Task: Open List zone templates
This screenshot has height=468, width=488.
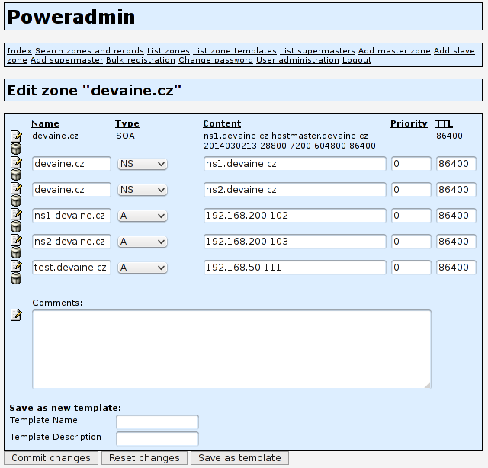Action: (x=235, y=51)
